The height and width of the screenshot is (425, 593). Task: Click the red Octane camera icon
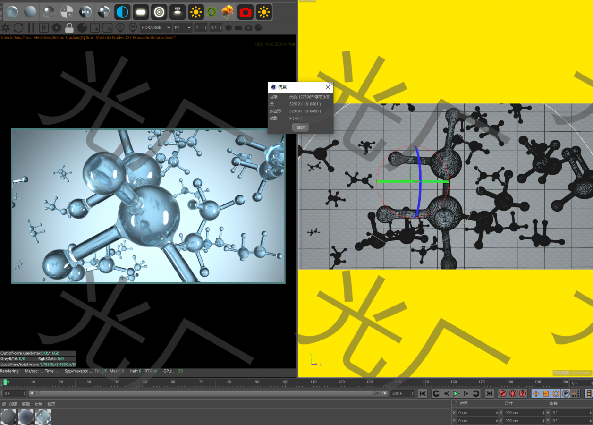pyautogui.click(x=245, y=12)
